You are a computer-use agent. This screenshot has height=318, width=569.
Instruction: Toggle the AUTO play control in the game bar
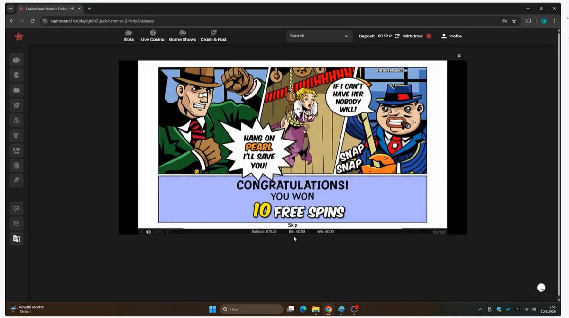click(158, 232)
